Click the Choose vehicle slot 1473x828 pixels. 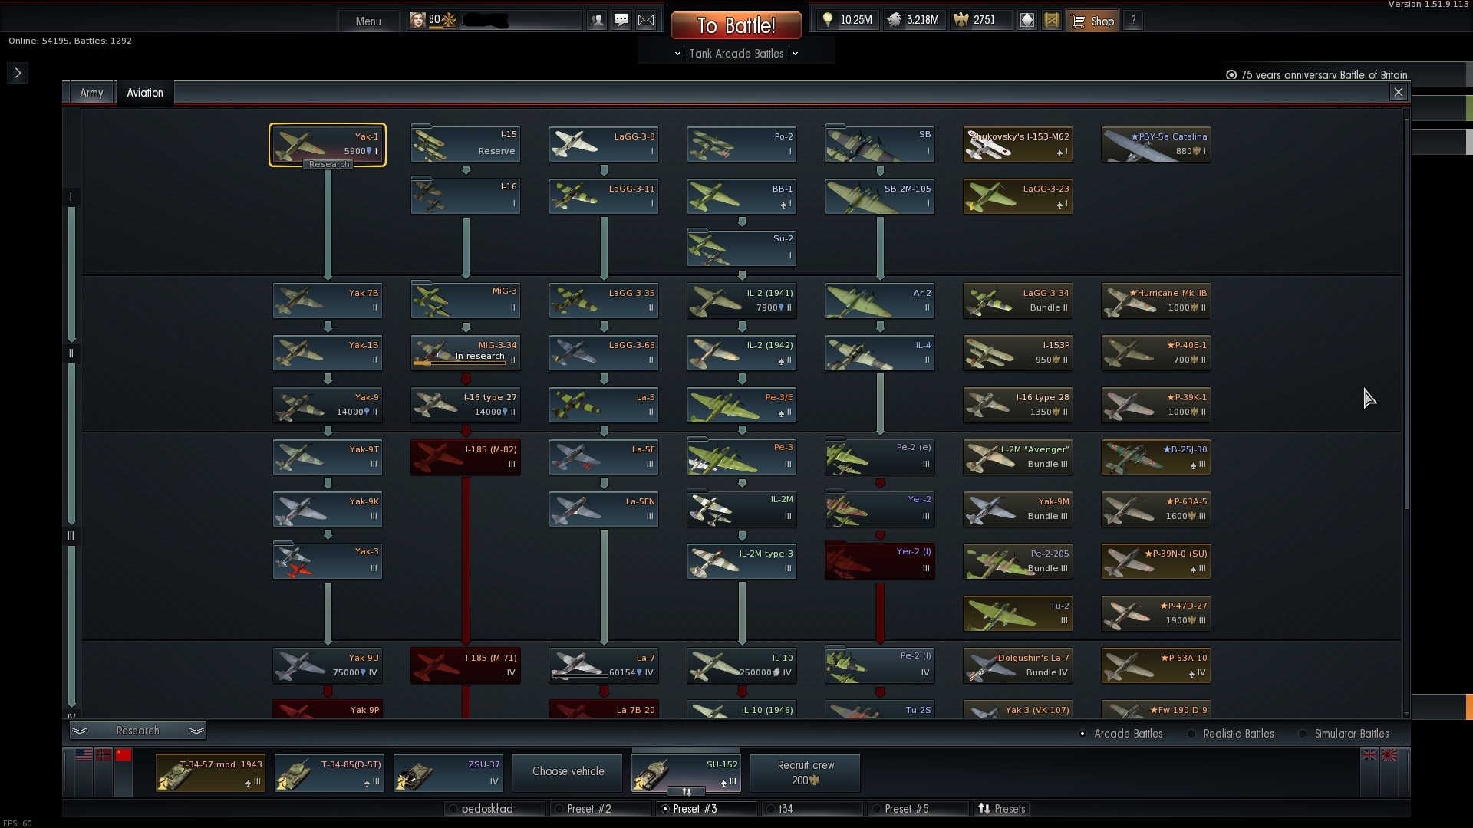tap(568, 771)
